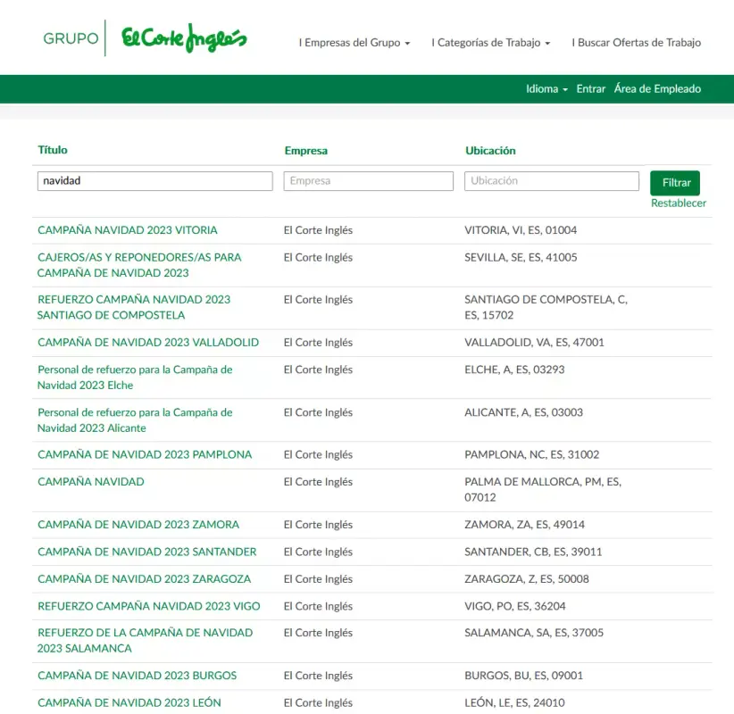Click location ZARAGOZA, Z, ES, 50008

[527, 579]
